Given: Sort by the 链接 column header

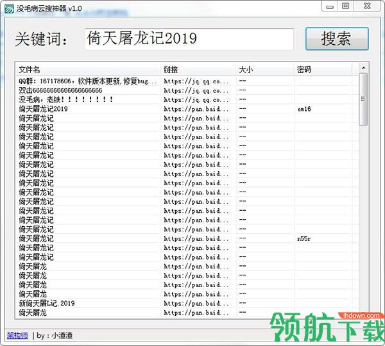Looking at the screenshot, I should (x=198, y=70).
